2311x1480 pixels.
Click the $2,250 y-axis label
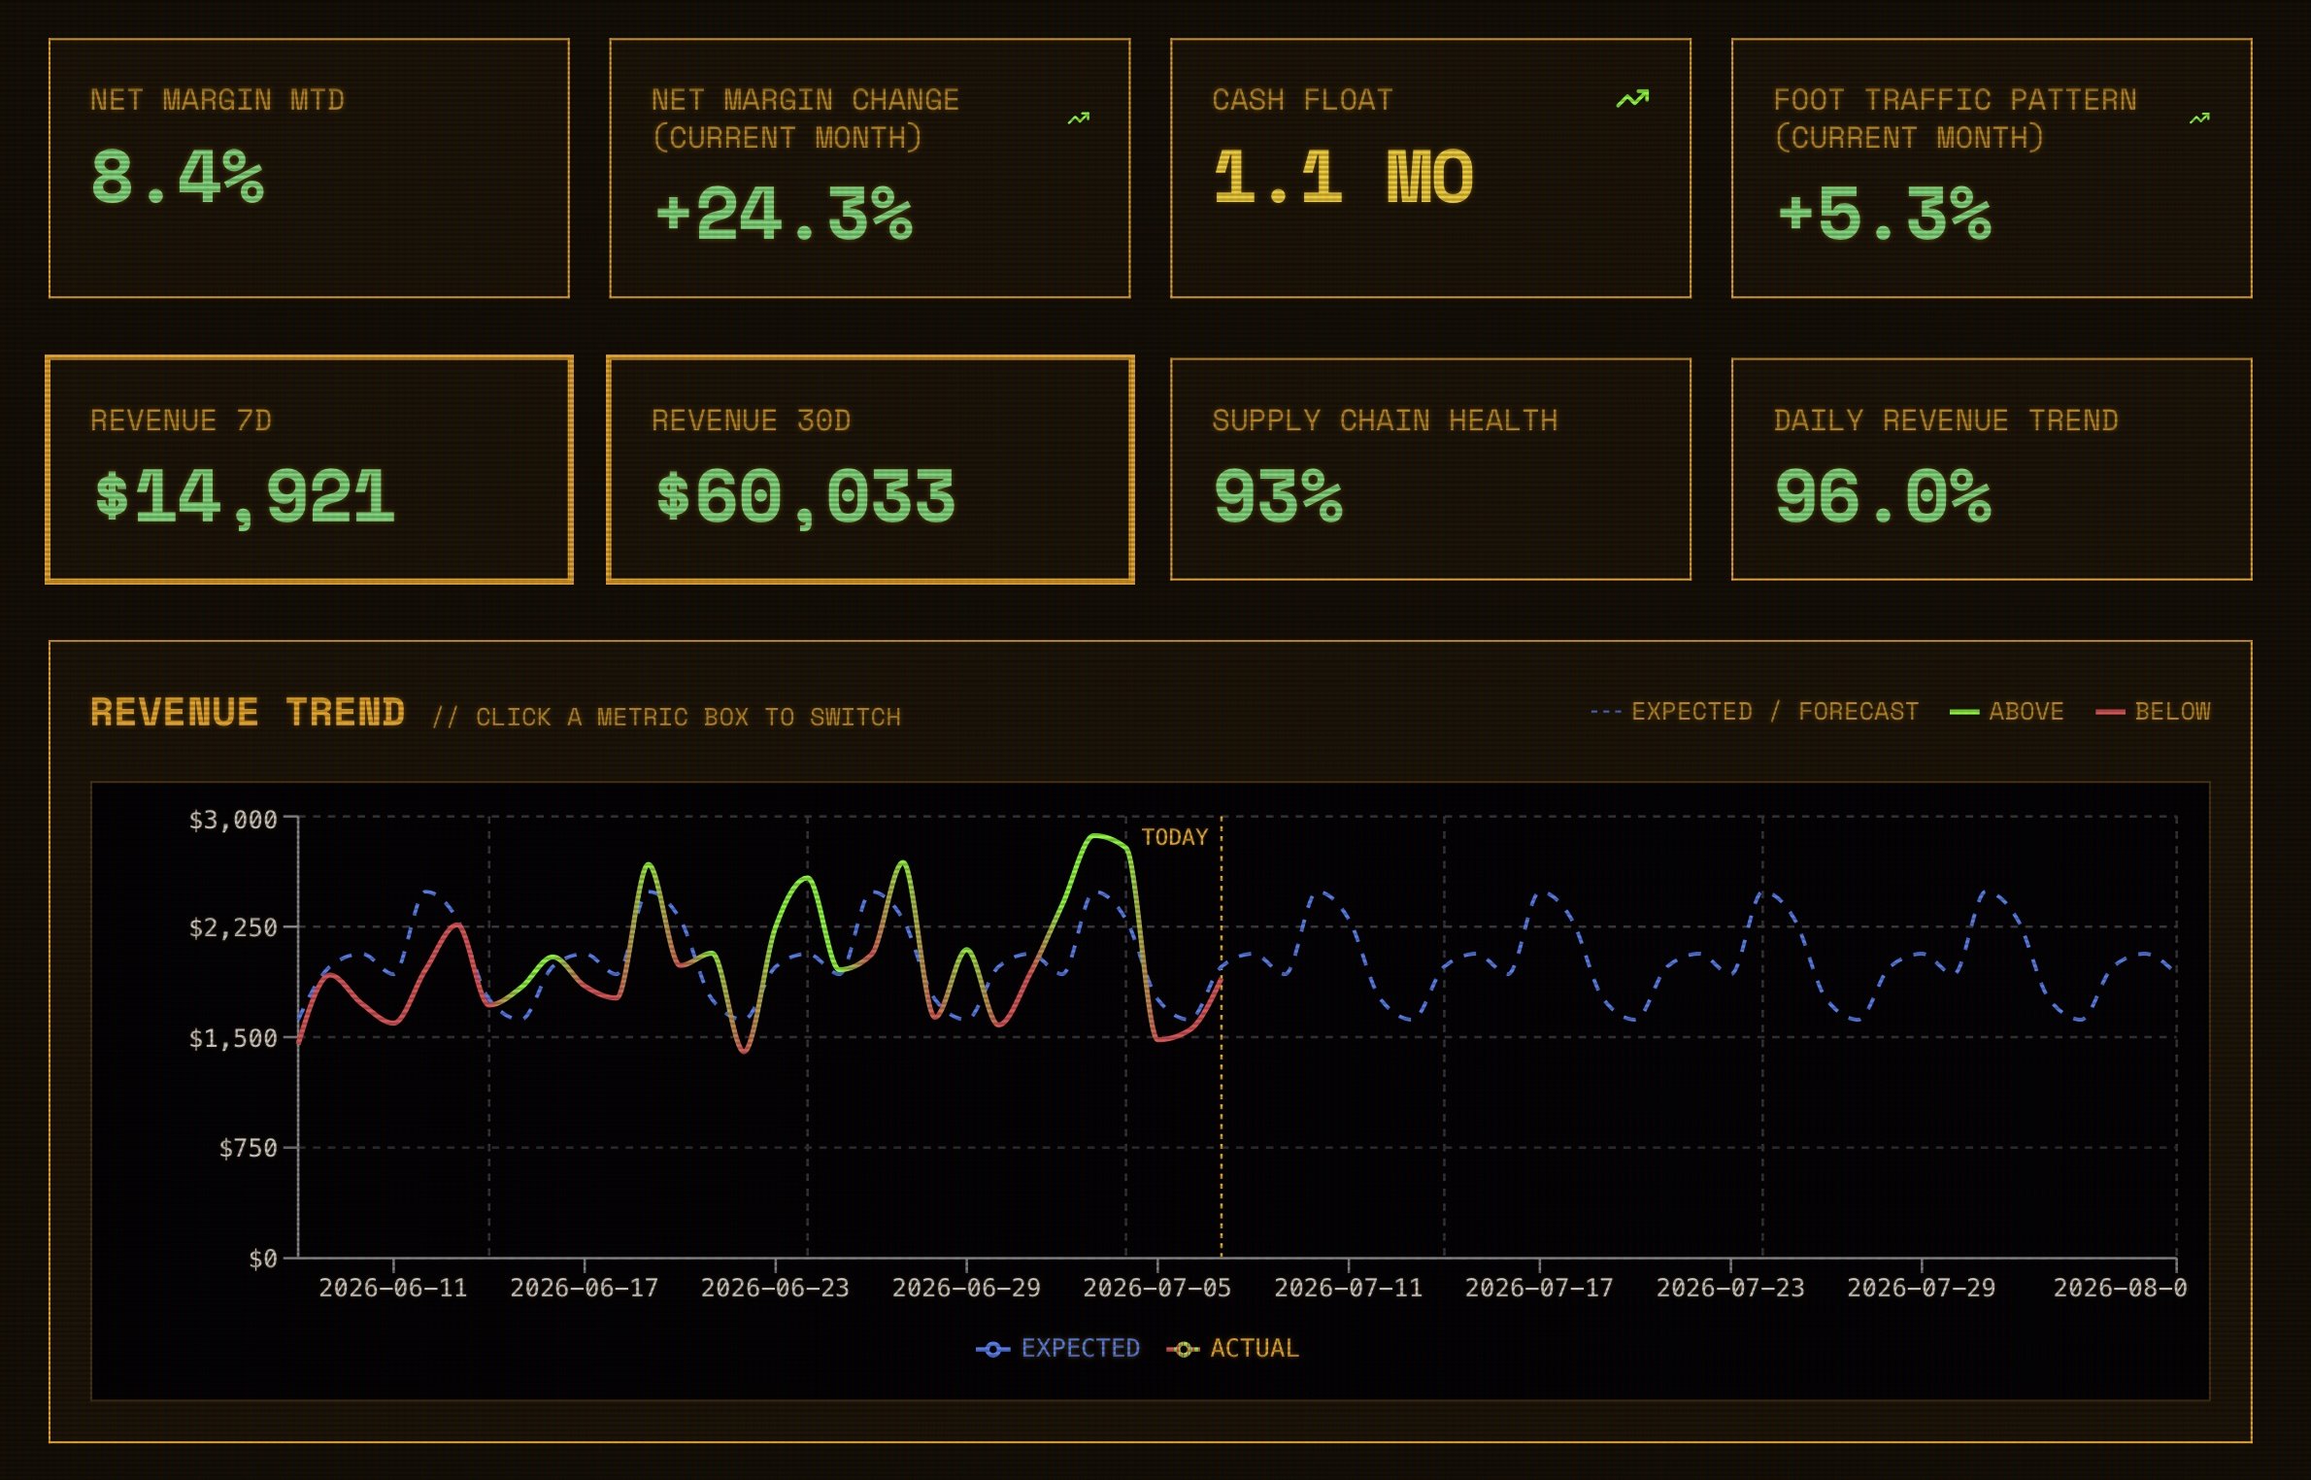233,927
